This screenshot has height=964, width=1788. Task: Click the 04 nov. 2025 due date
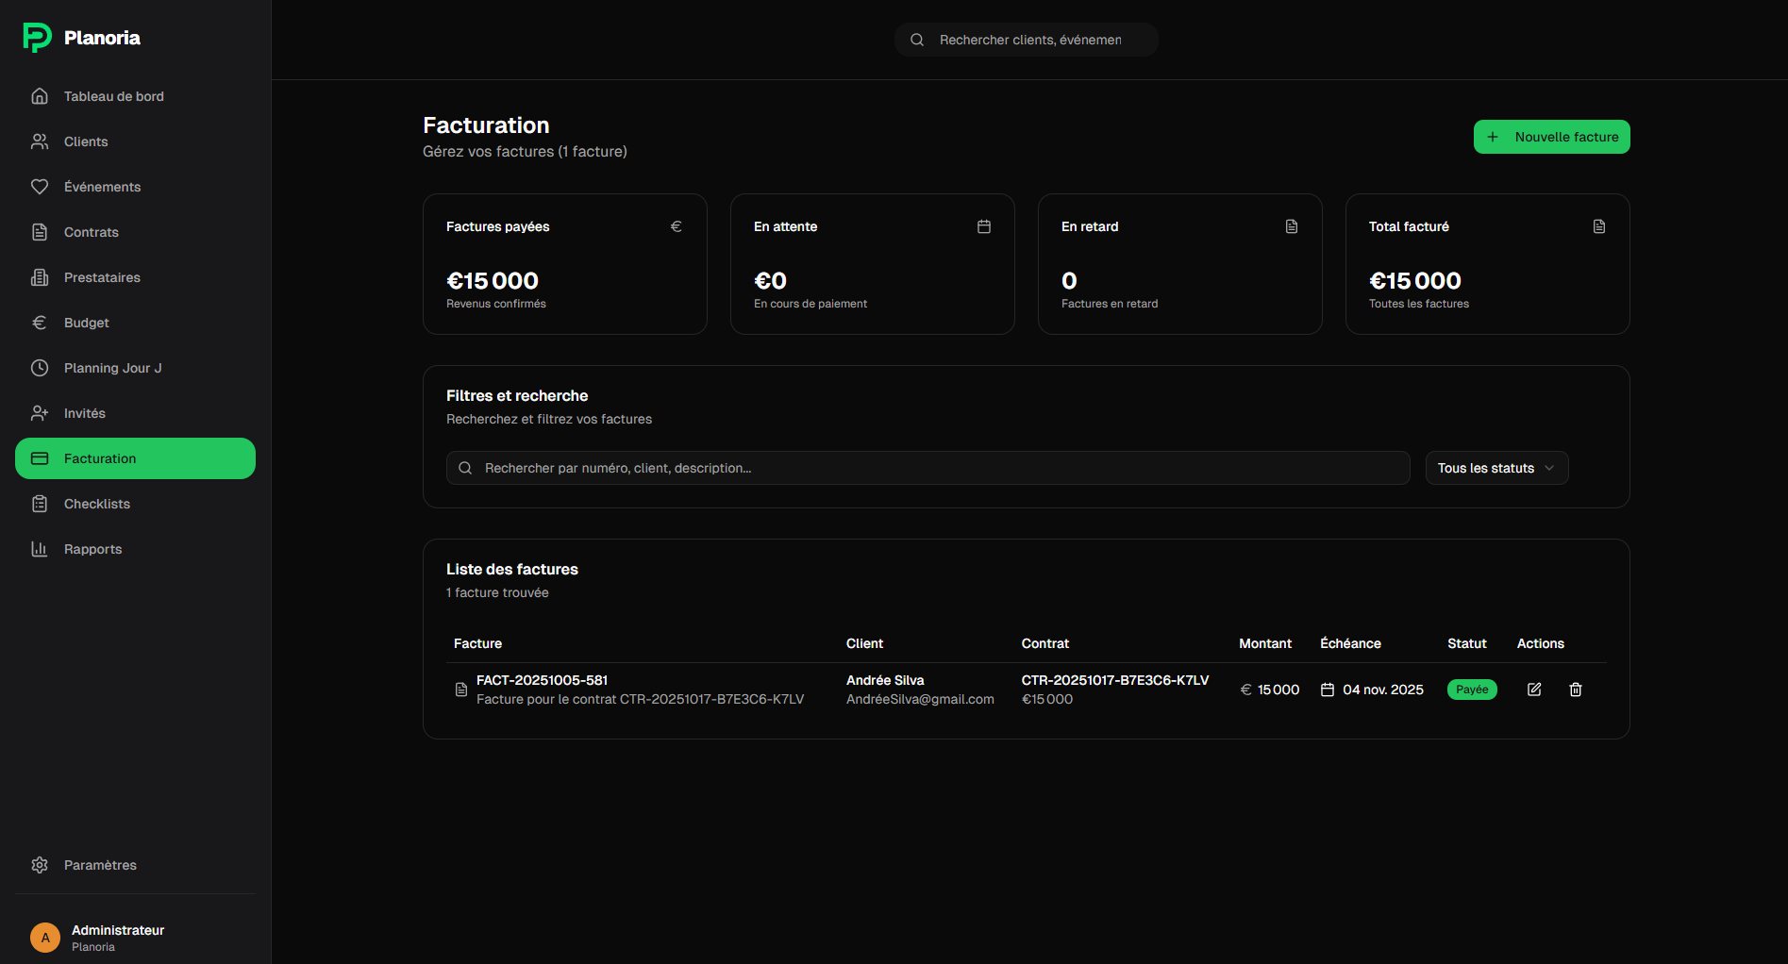click(x=1383, y=690)
